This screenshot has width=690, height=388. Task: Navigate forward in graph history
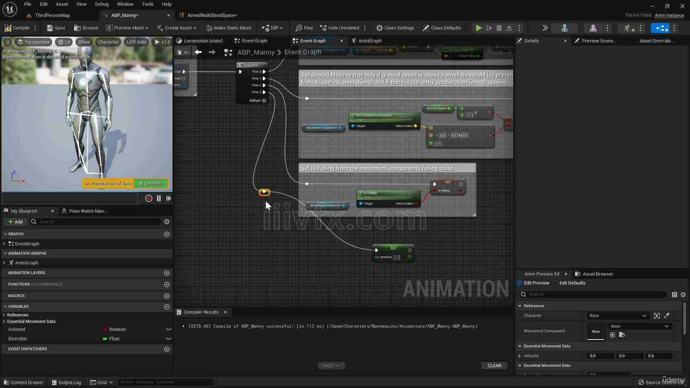click(x=212, y=52)
